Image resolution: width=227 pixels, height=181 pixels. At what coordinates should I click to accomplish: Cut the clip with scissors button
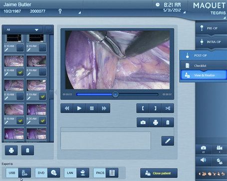[168, 108]
